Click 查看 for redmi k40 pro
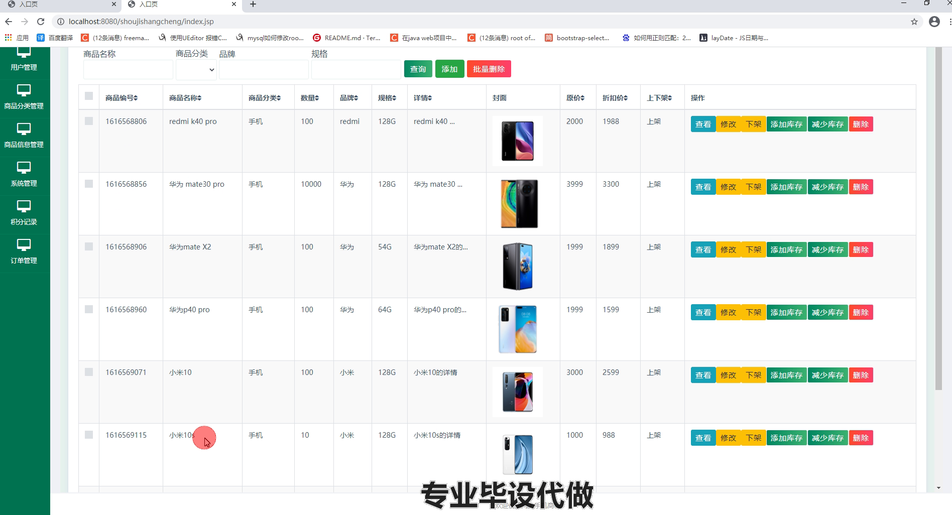 click(703, 124)
